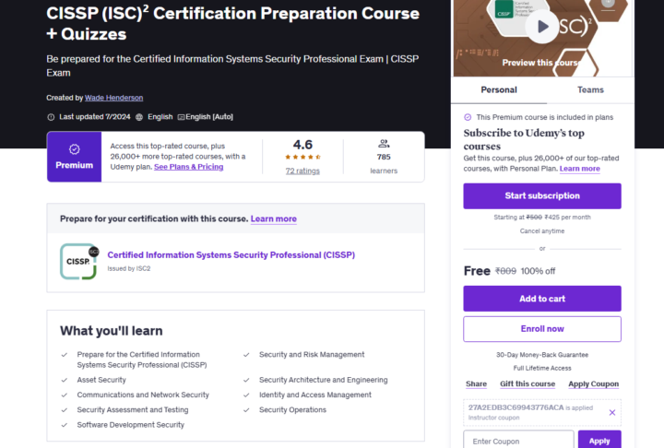Click the course title heading
664x448 pixels.
(233, 24)
